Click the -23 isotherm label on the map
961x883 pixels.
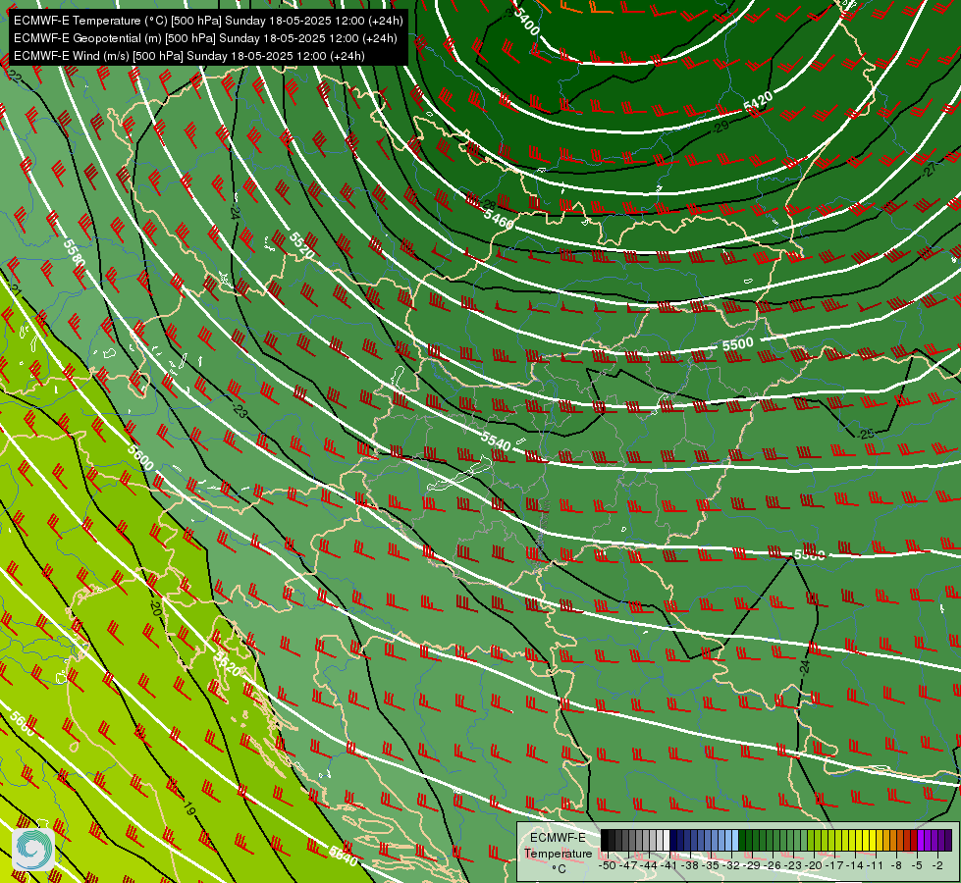[240, 410]
